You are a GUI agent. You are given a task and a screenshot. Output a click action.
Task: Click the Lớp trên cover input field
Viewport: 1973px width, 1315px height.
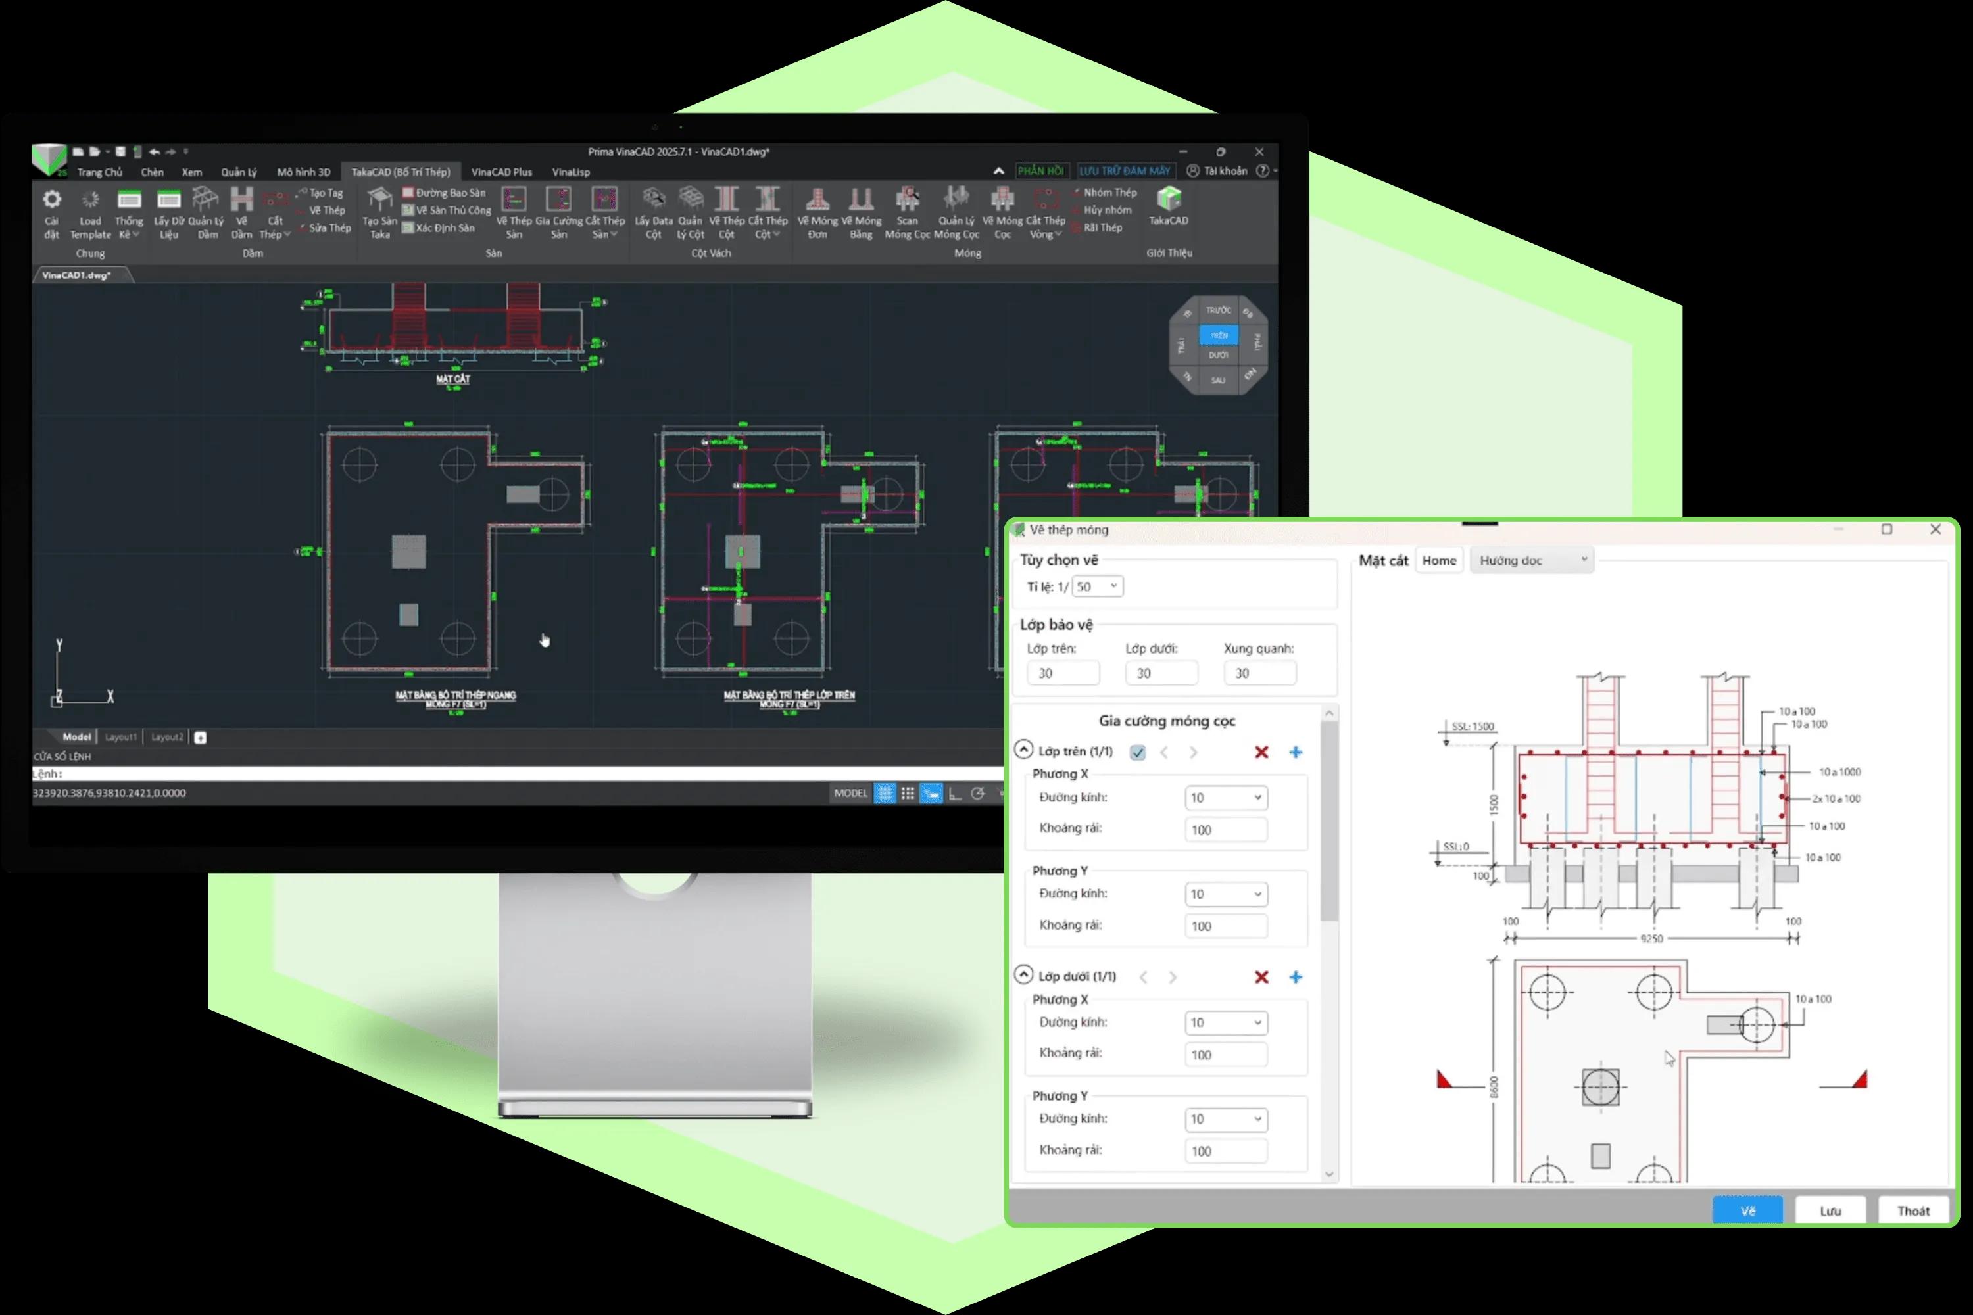[x=1063, y=673]
